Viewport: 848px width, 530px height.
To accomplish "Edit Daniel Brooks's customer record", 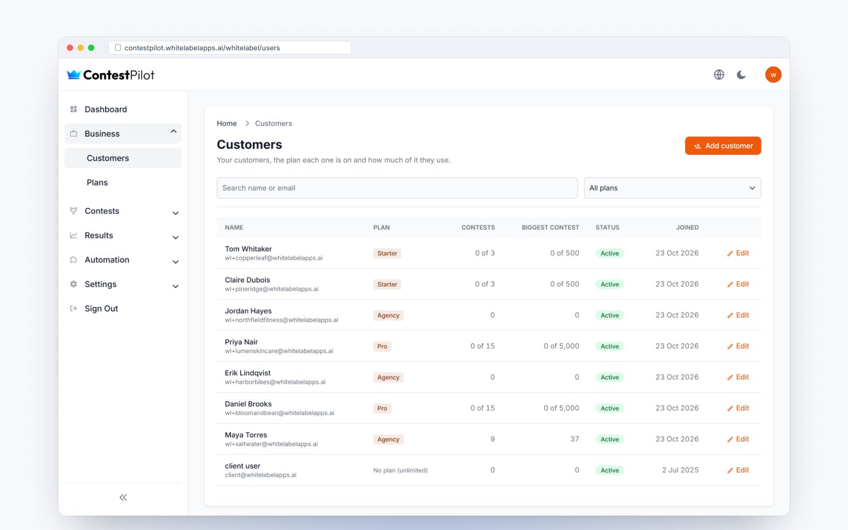I will (738, 408).
